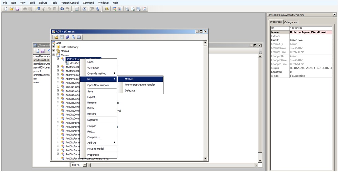This screenshot has width=338, height=173.
Task: Click Compile in the context menu
Action: [92, 126]
